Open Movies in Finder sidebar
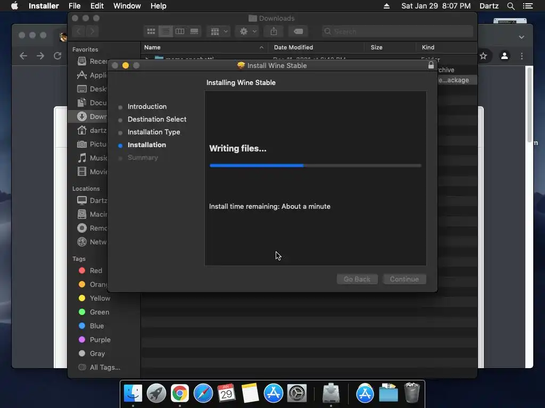The height and width of the screenshot is (408, 545). point(92,172)
